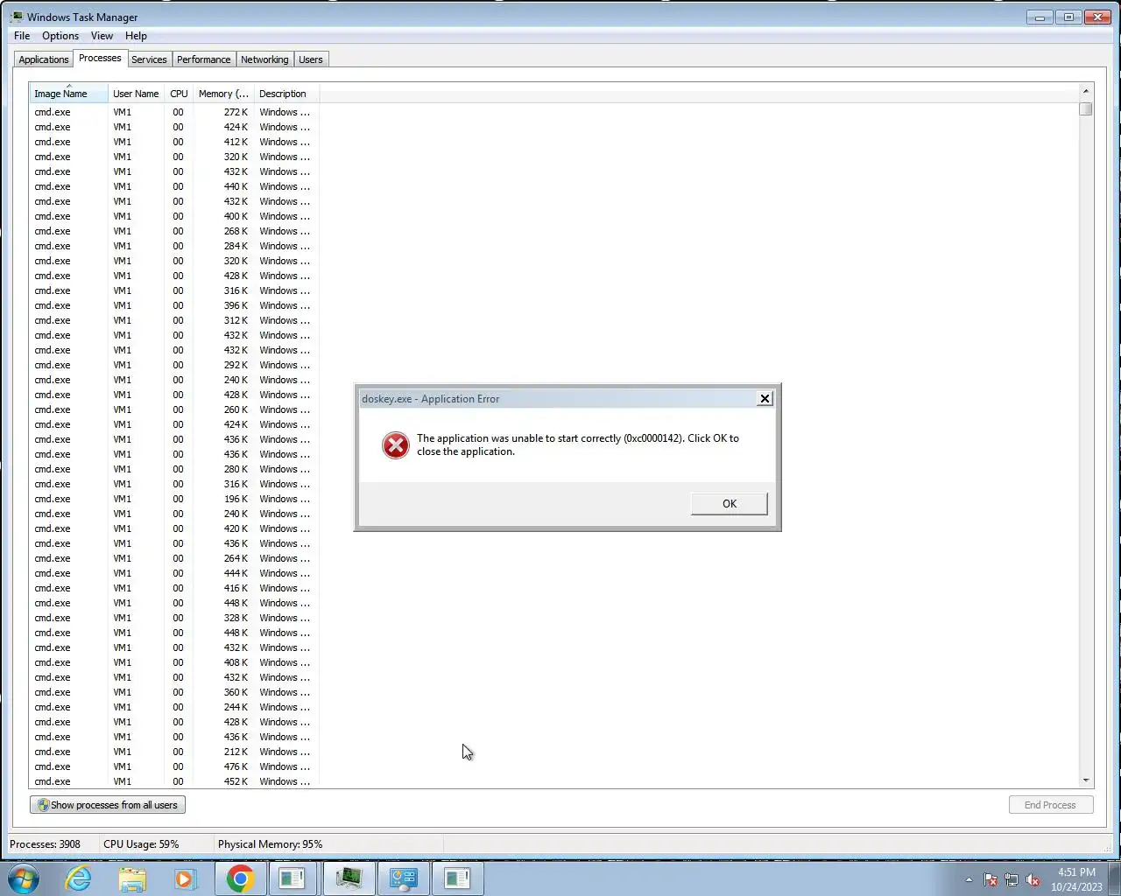
Task: Click the red error icon in the dialog
Action: 395,445
